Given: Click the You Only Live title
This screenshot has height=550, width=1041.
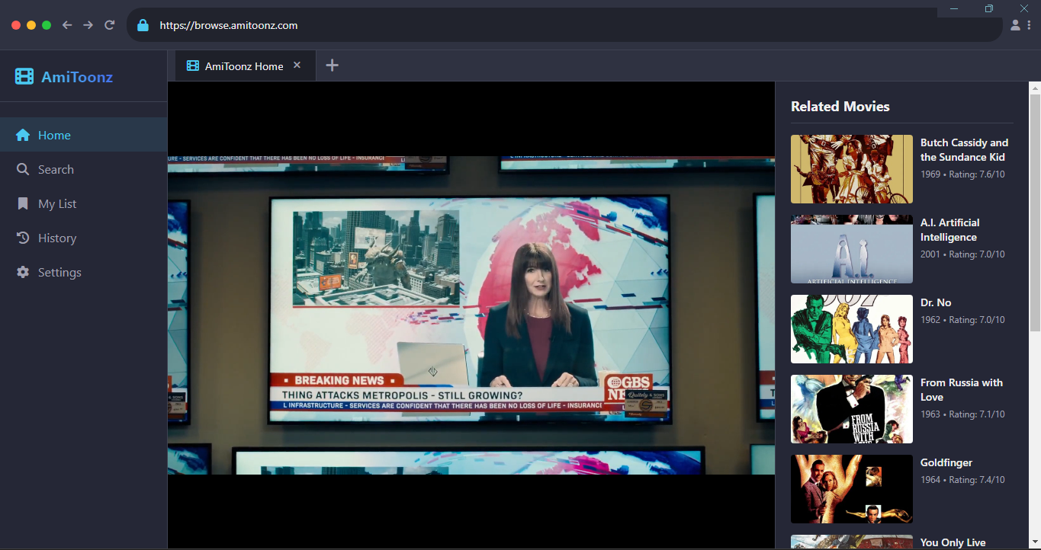Looking at the screenshot, I should point(953,542).
